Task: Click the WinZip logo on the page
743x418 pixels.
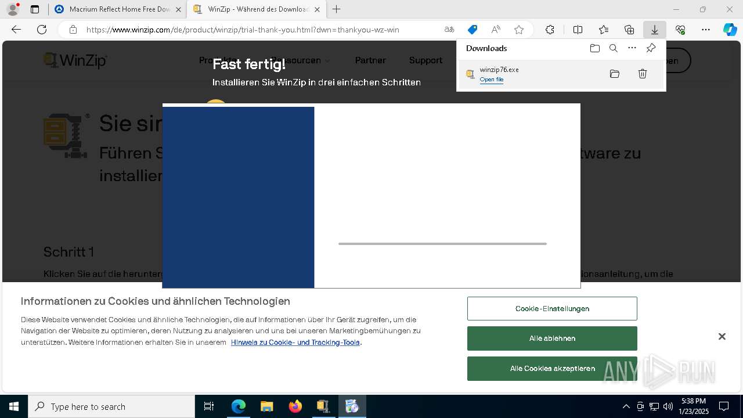Action: tap(75, 60)
